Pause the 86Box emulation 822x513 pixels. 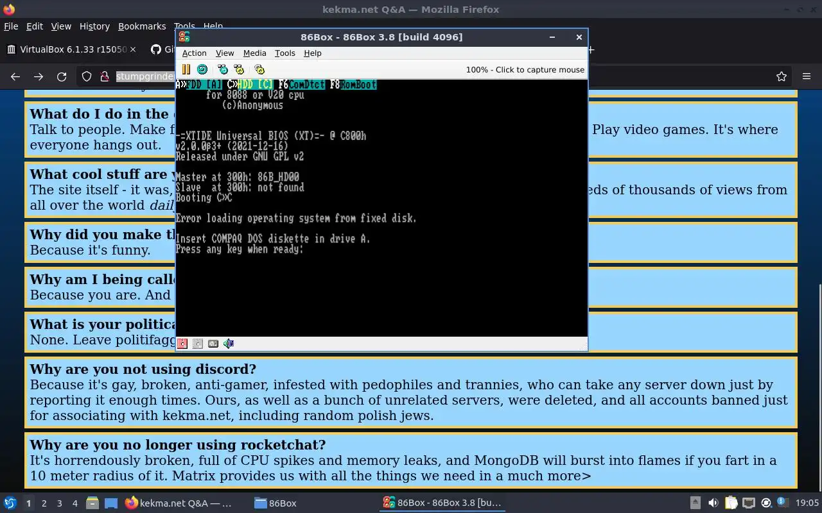(186, 69)
